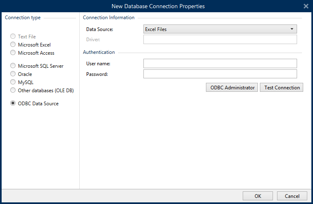The image size is (313, 204).
Task: Focus the User name input field
Action: tap(220, 64)
